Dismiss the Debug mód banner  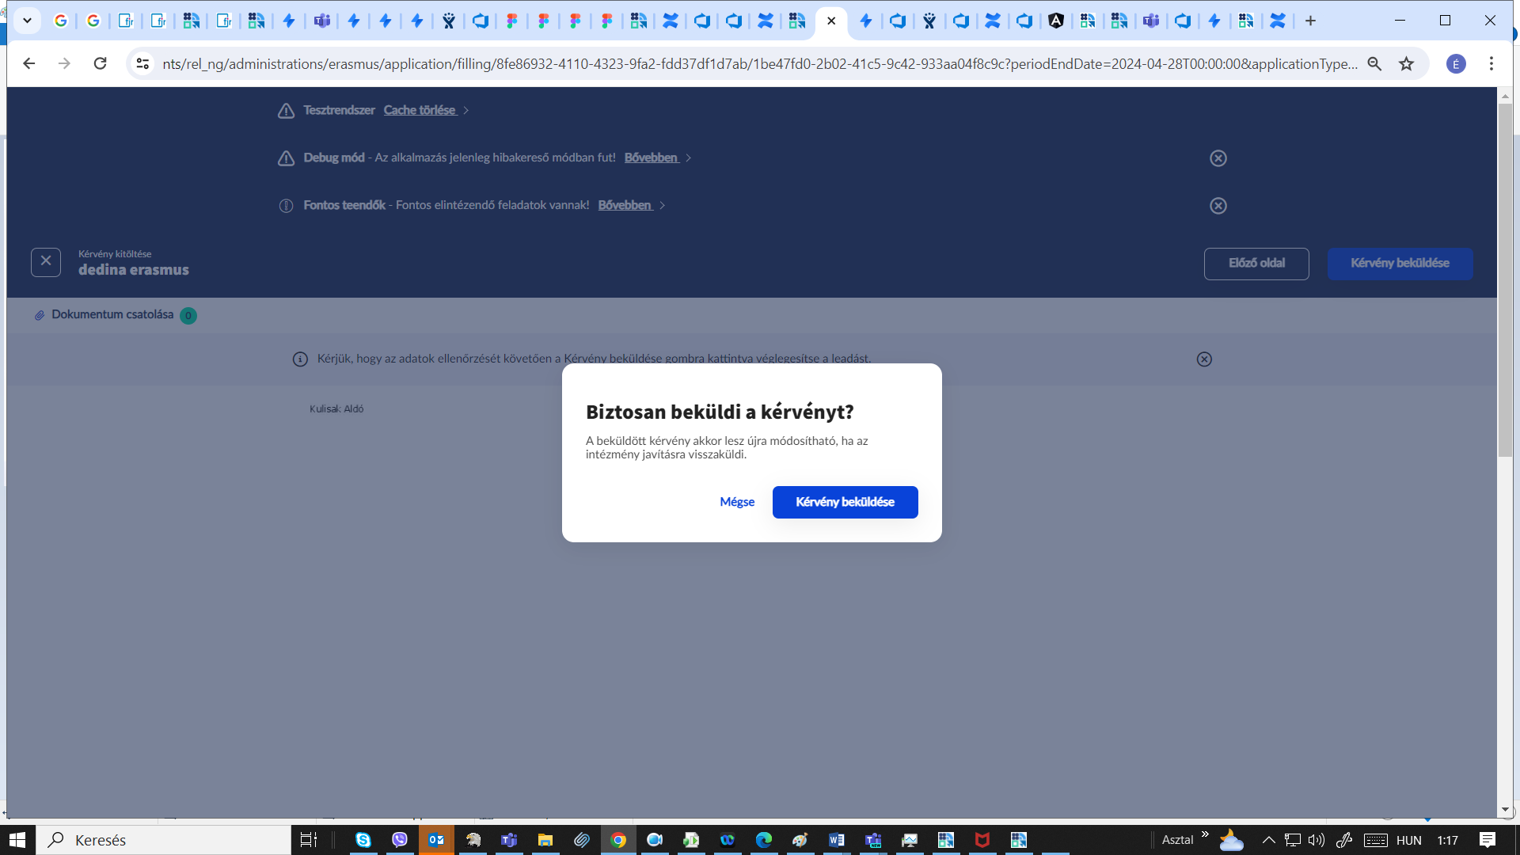pyautogui.click(x=1218, y=158)
